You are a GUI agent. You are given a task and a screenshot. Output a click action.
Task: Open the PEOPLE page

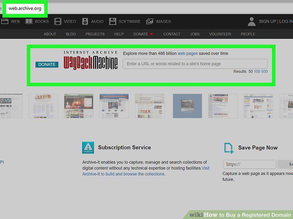click(248, 34)
